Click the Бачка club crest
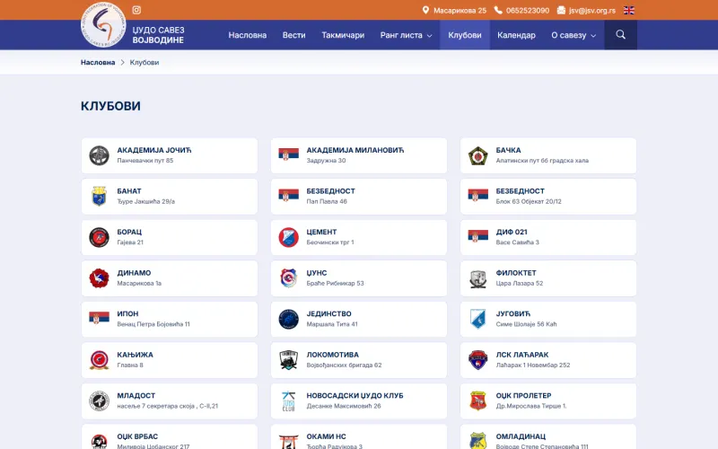The width and height of the screenshot is (718, 449). 477,155
